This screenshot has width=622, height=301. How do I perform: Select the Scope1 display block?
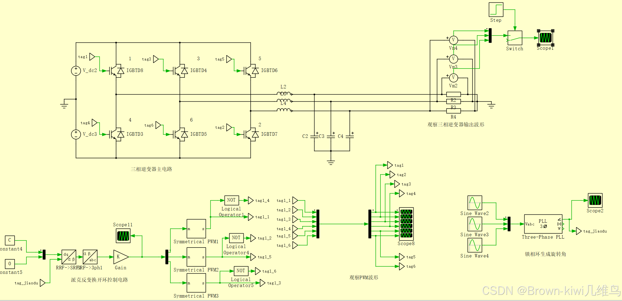(546, 38)
